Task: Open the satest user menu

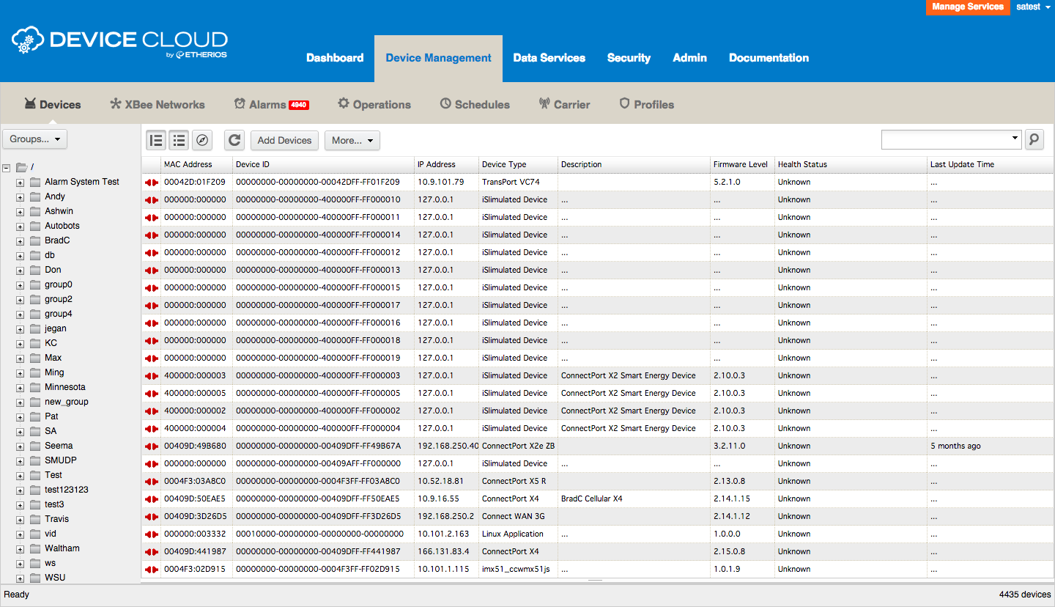Action: click(x=1033, y=7)
